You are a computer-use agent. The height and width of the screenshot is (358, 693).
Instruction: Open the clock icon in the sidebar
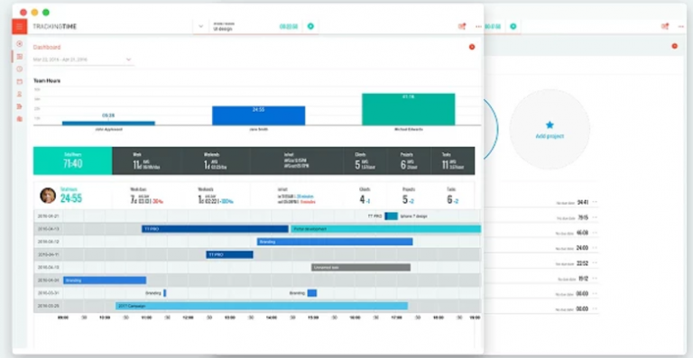coord(20,69)
